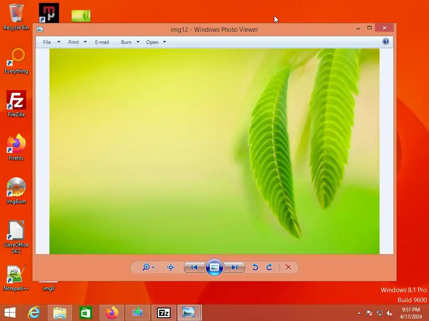
Task: Click the muted volume tray icon
Action: tap(389, 313)
